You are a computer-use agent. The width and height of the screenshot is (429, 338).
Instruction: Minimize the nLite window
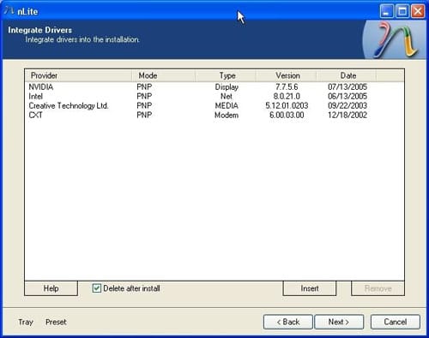[386, 11]
